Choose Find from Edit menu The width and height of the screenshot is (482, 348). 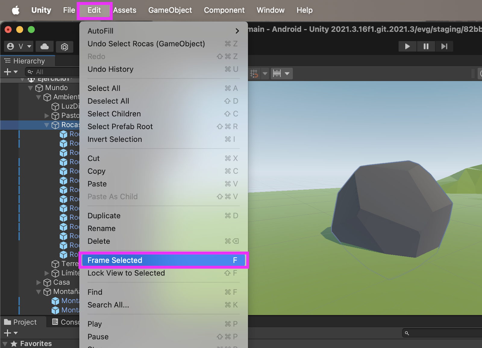coord(164,292)
